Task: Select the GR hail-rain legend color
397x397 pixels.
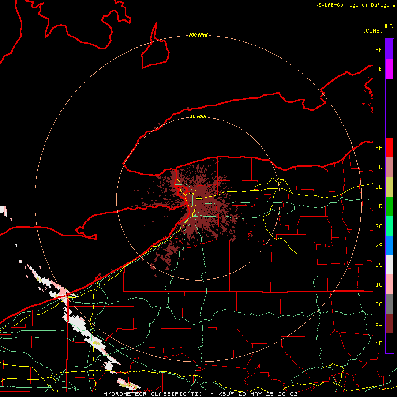Action: click(390, 167)
